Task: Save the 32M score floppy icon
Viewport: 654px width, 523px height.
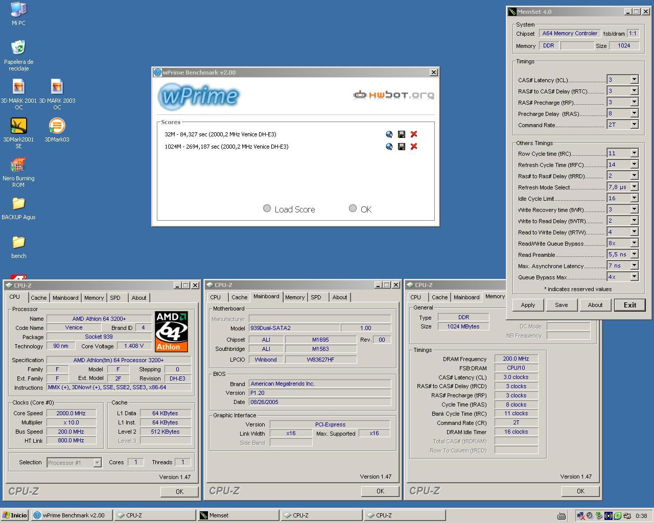Action: point(402,134)
